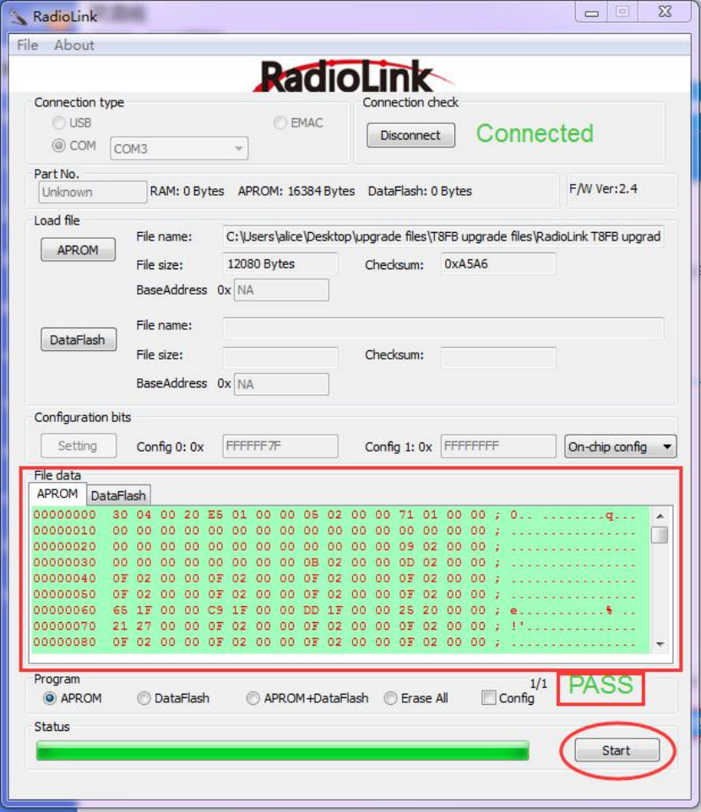Click the DataFlash checksum field
Viewport: 701px width, 812px height.
pos(498,357)
